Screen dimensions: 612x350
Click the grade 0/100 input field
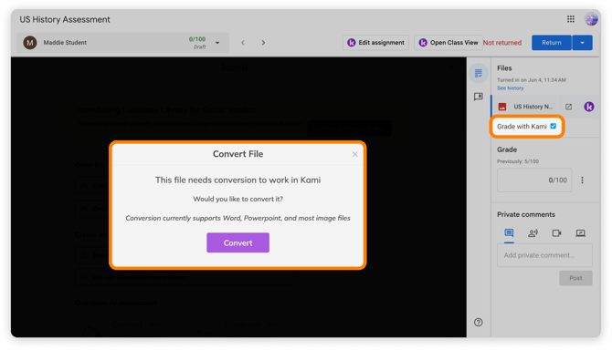click(534, 180)
